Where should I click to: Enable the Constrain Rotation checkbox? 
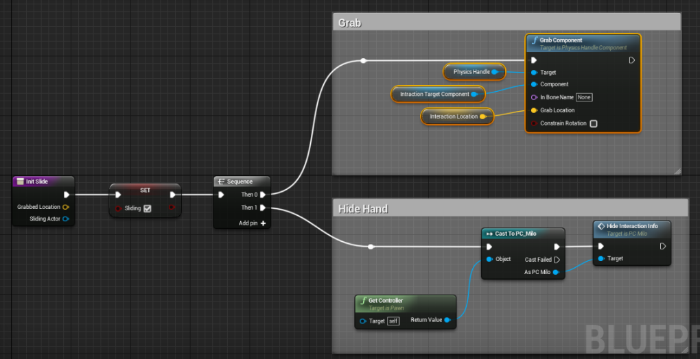click(x=594, y=123)
